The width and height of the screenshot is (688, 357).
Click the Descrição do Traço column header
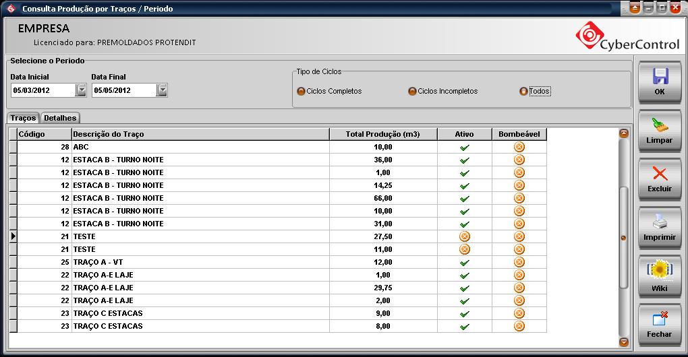point(200,134)
